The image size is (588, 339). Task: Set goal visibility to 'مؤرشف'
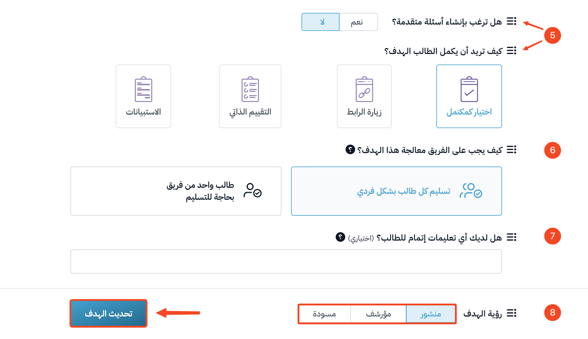pyautogui.click(x=378, y=314)
